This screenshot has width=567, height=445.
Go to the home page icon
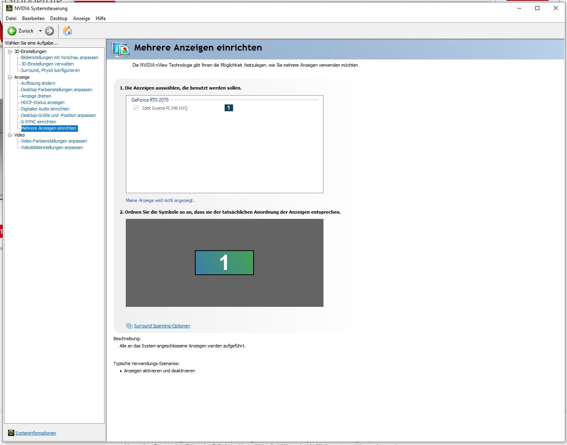68,31
